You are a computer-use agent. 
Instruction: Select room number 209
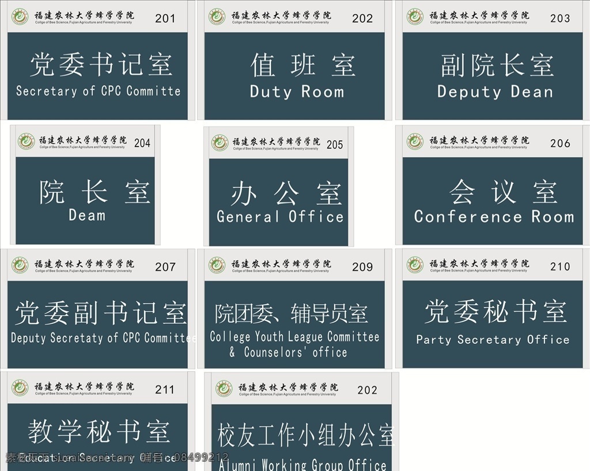pyautogui.click(x=362, y=267)
